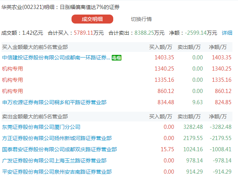Click net amount 824.85 for 申万宏源
Image resolution: width=238 pixels, height=180 pixels.
(223, 102)
